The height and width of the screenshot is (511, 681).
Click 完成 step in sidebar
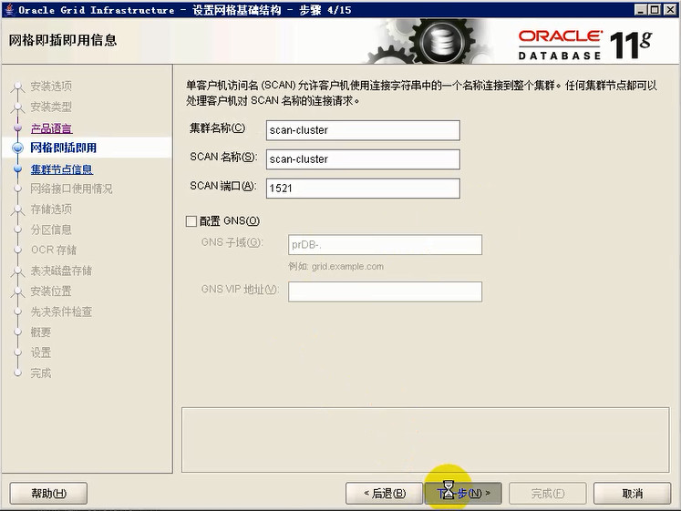tap(41, 373)
